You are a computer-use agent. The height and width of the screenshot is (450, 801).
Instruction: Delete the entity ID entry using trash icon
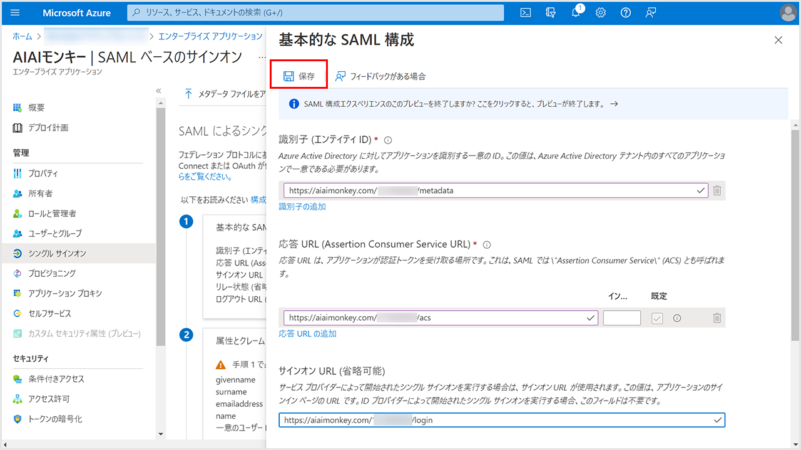[x=717, y=191]
